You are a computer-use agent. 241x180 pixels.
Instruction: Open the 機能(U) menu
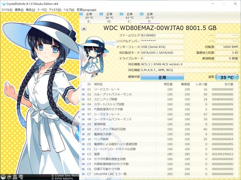30,10
